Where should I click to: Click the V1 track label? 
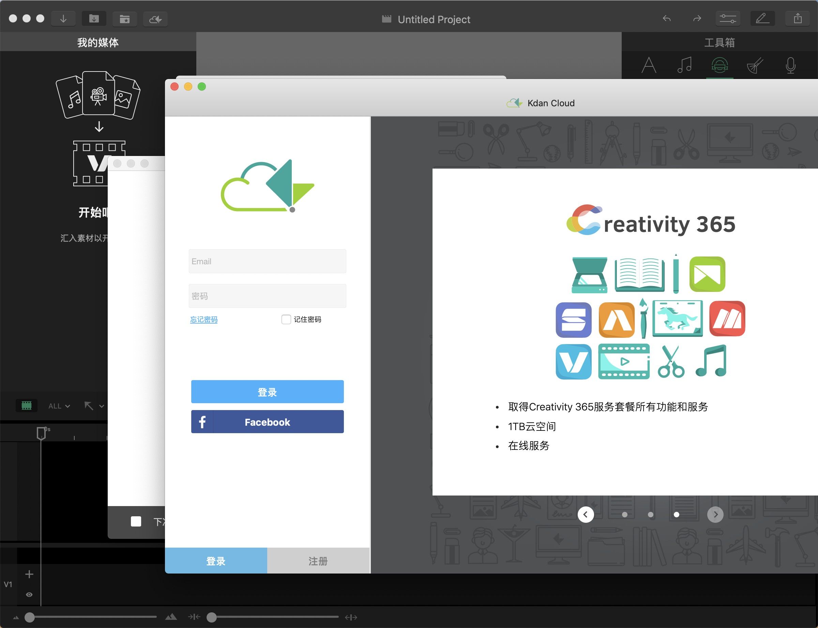point(8,584)
